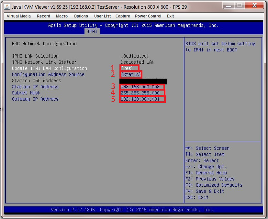Open the Macro menu
268x219 pixels.
click(x=61, y=16)
